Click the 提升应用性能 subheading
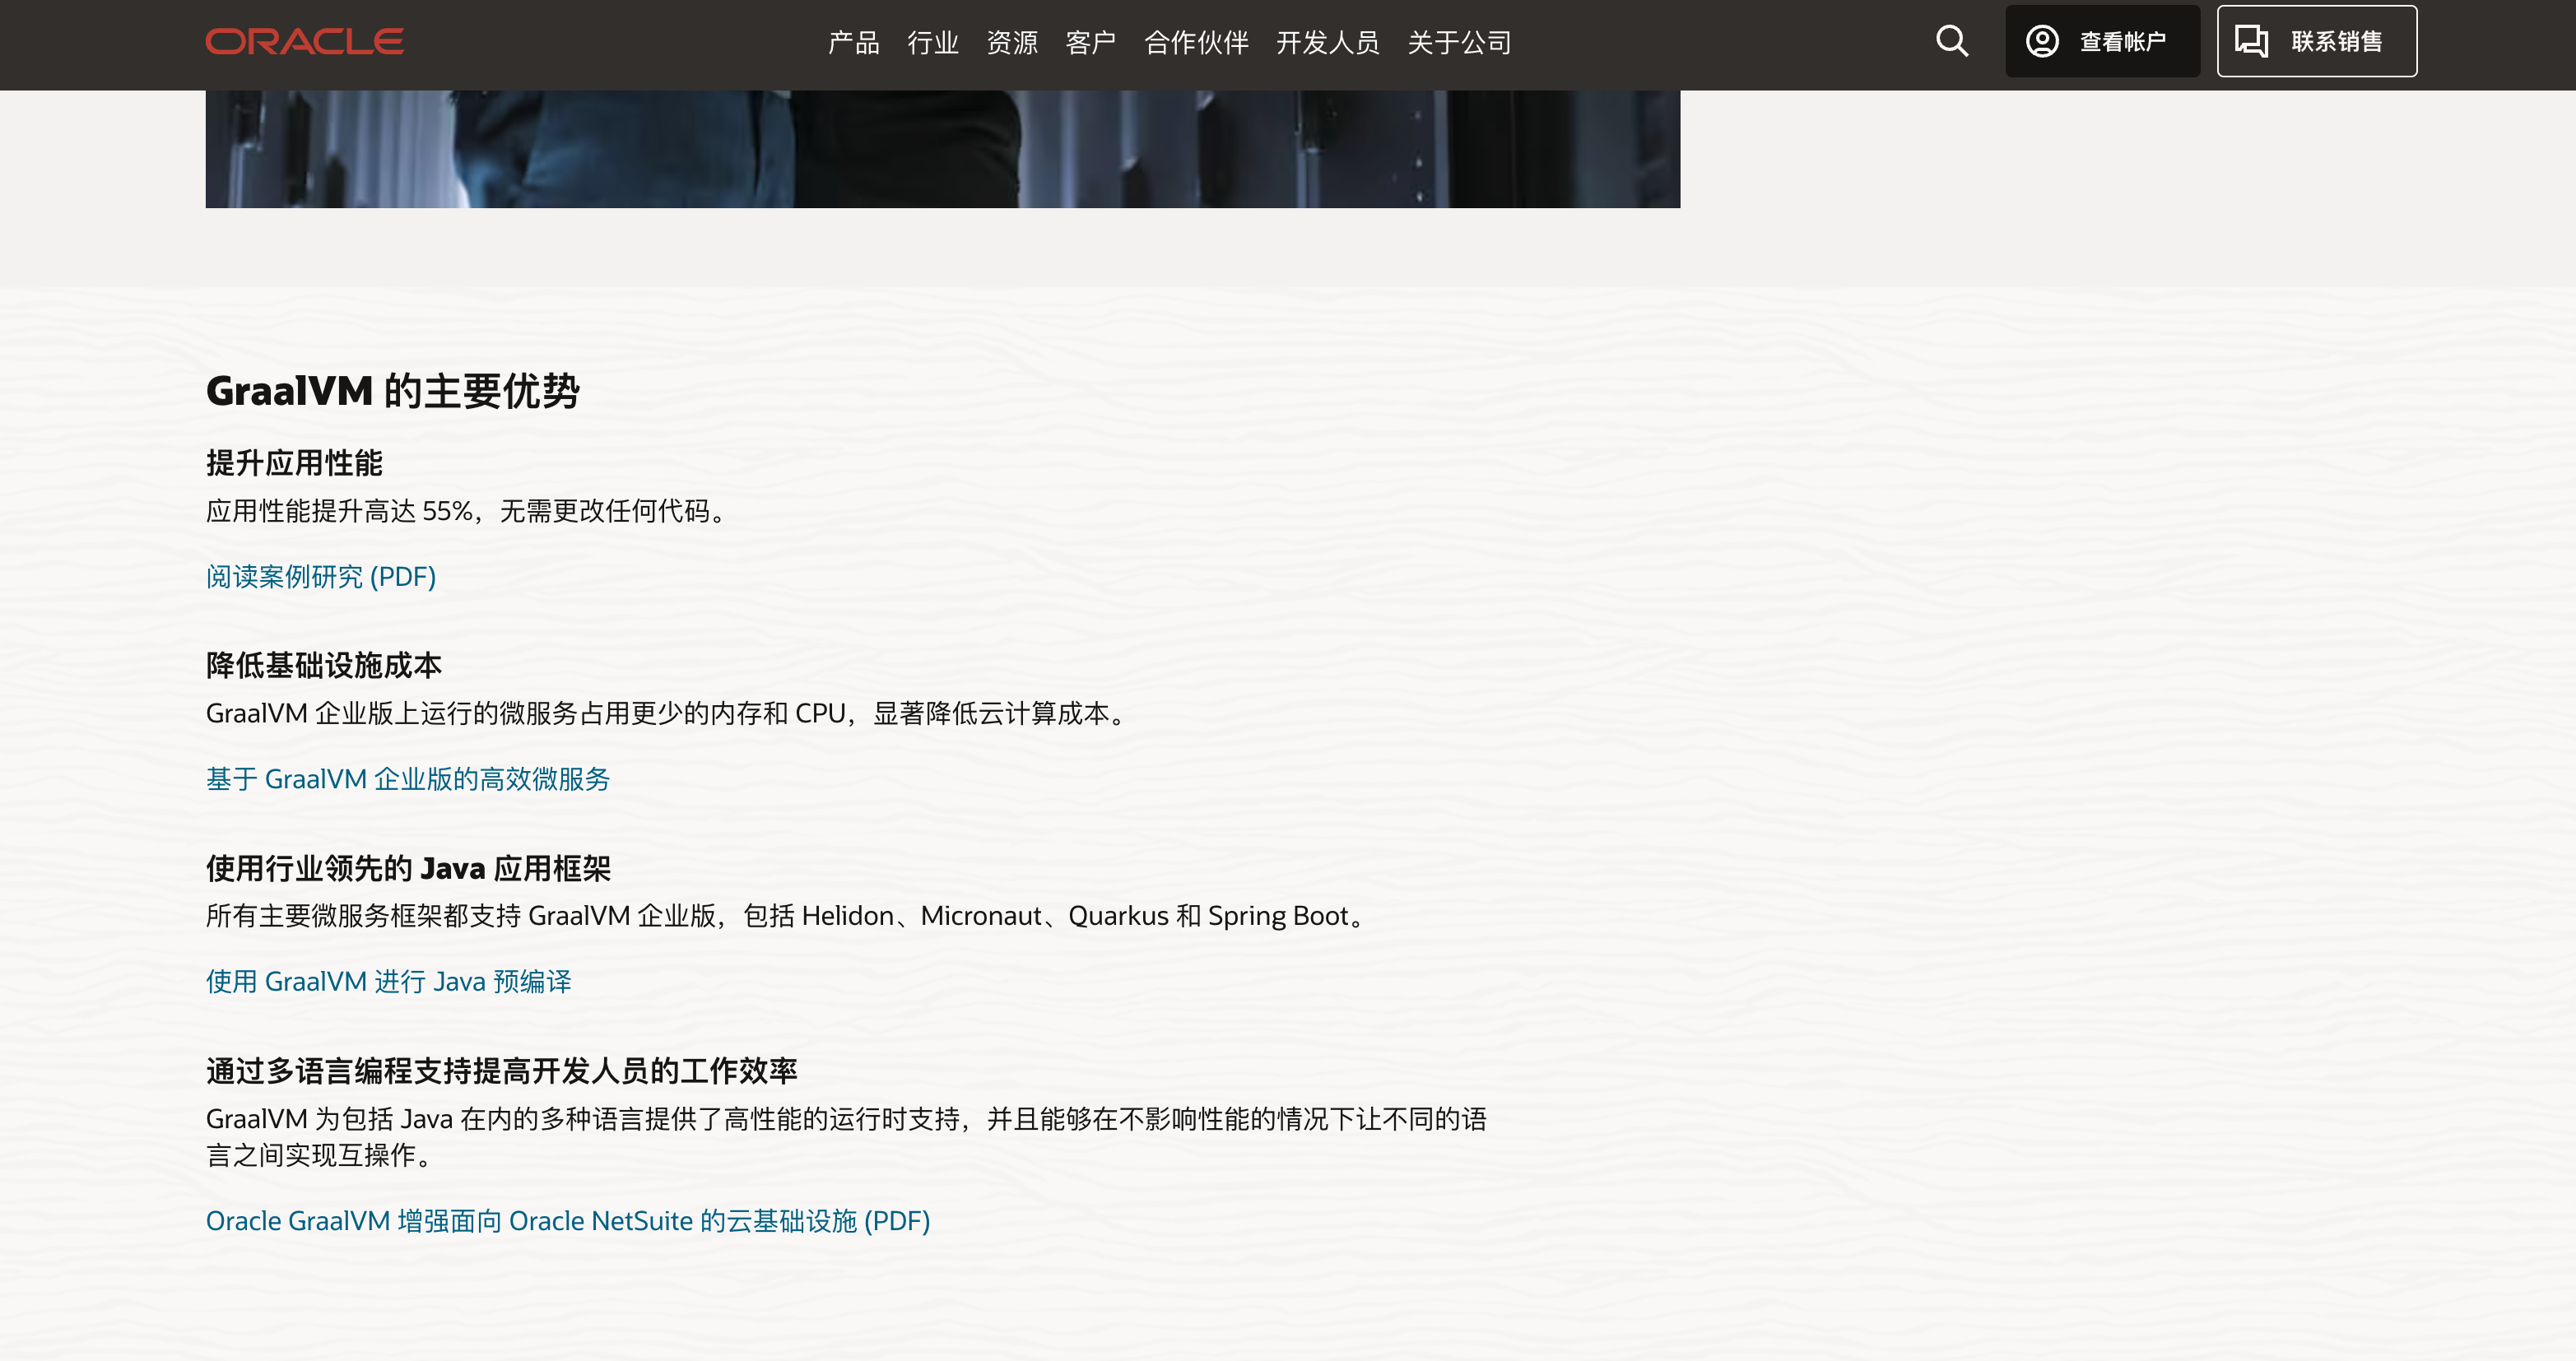 (294, 463)
